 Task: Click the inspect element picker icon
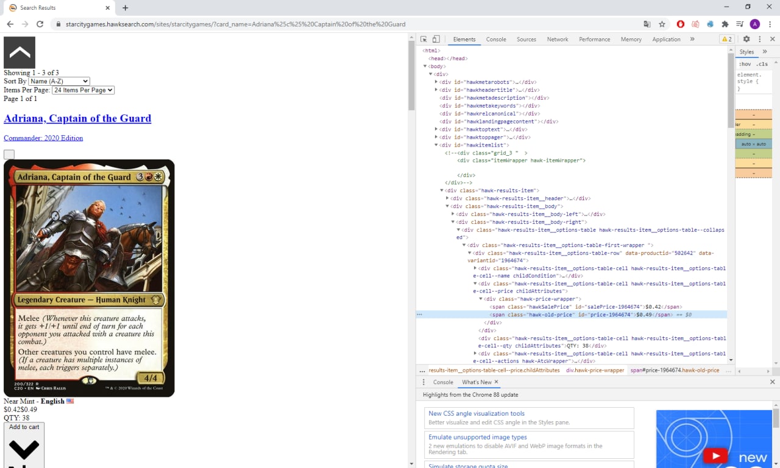(424, 39)
